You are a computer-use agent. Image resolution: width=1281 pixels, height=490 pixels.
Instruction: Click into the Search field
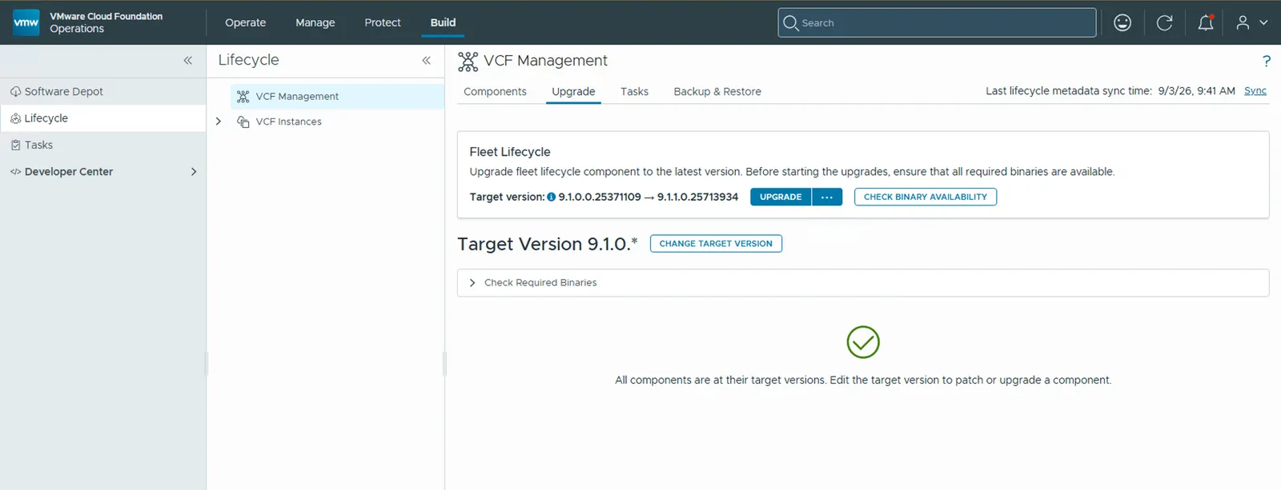937,22
